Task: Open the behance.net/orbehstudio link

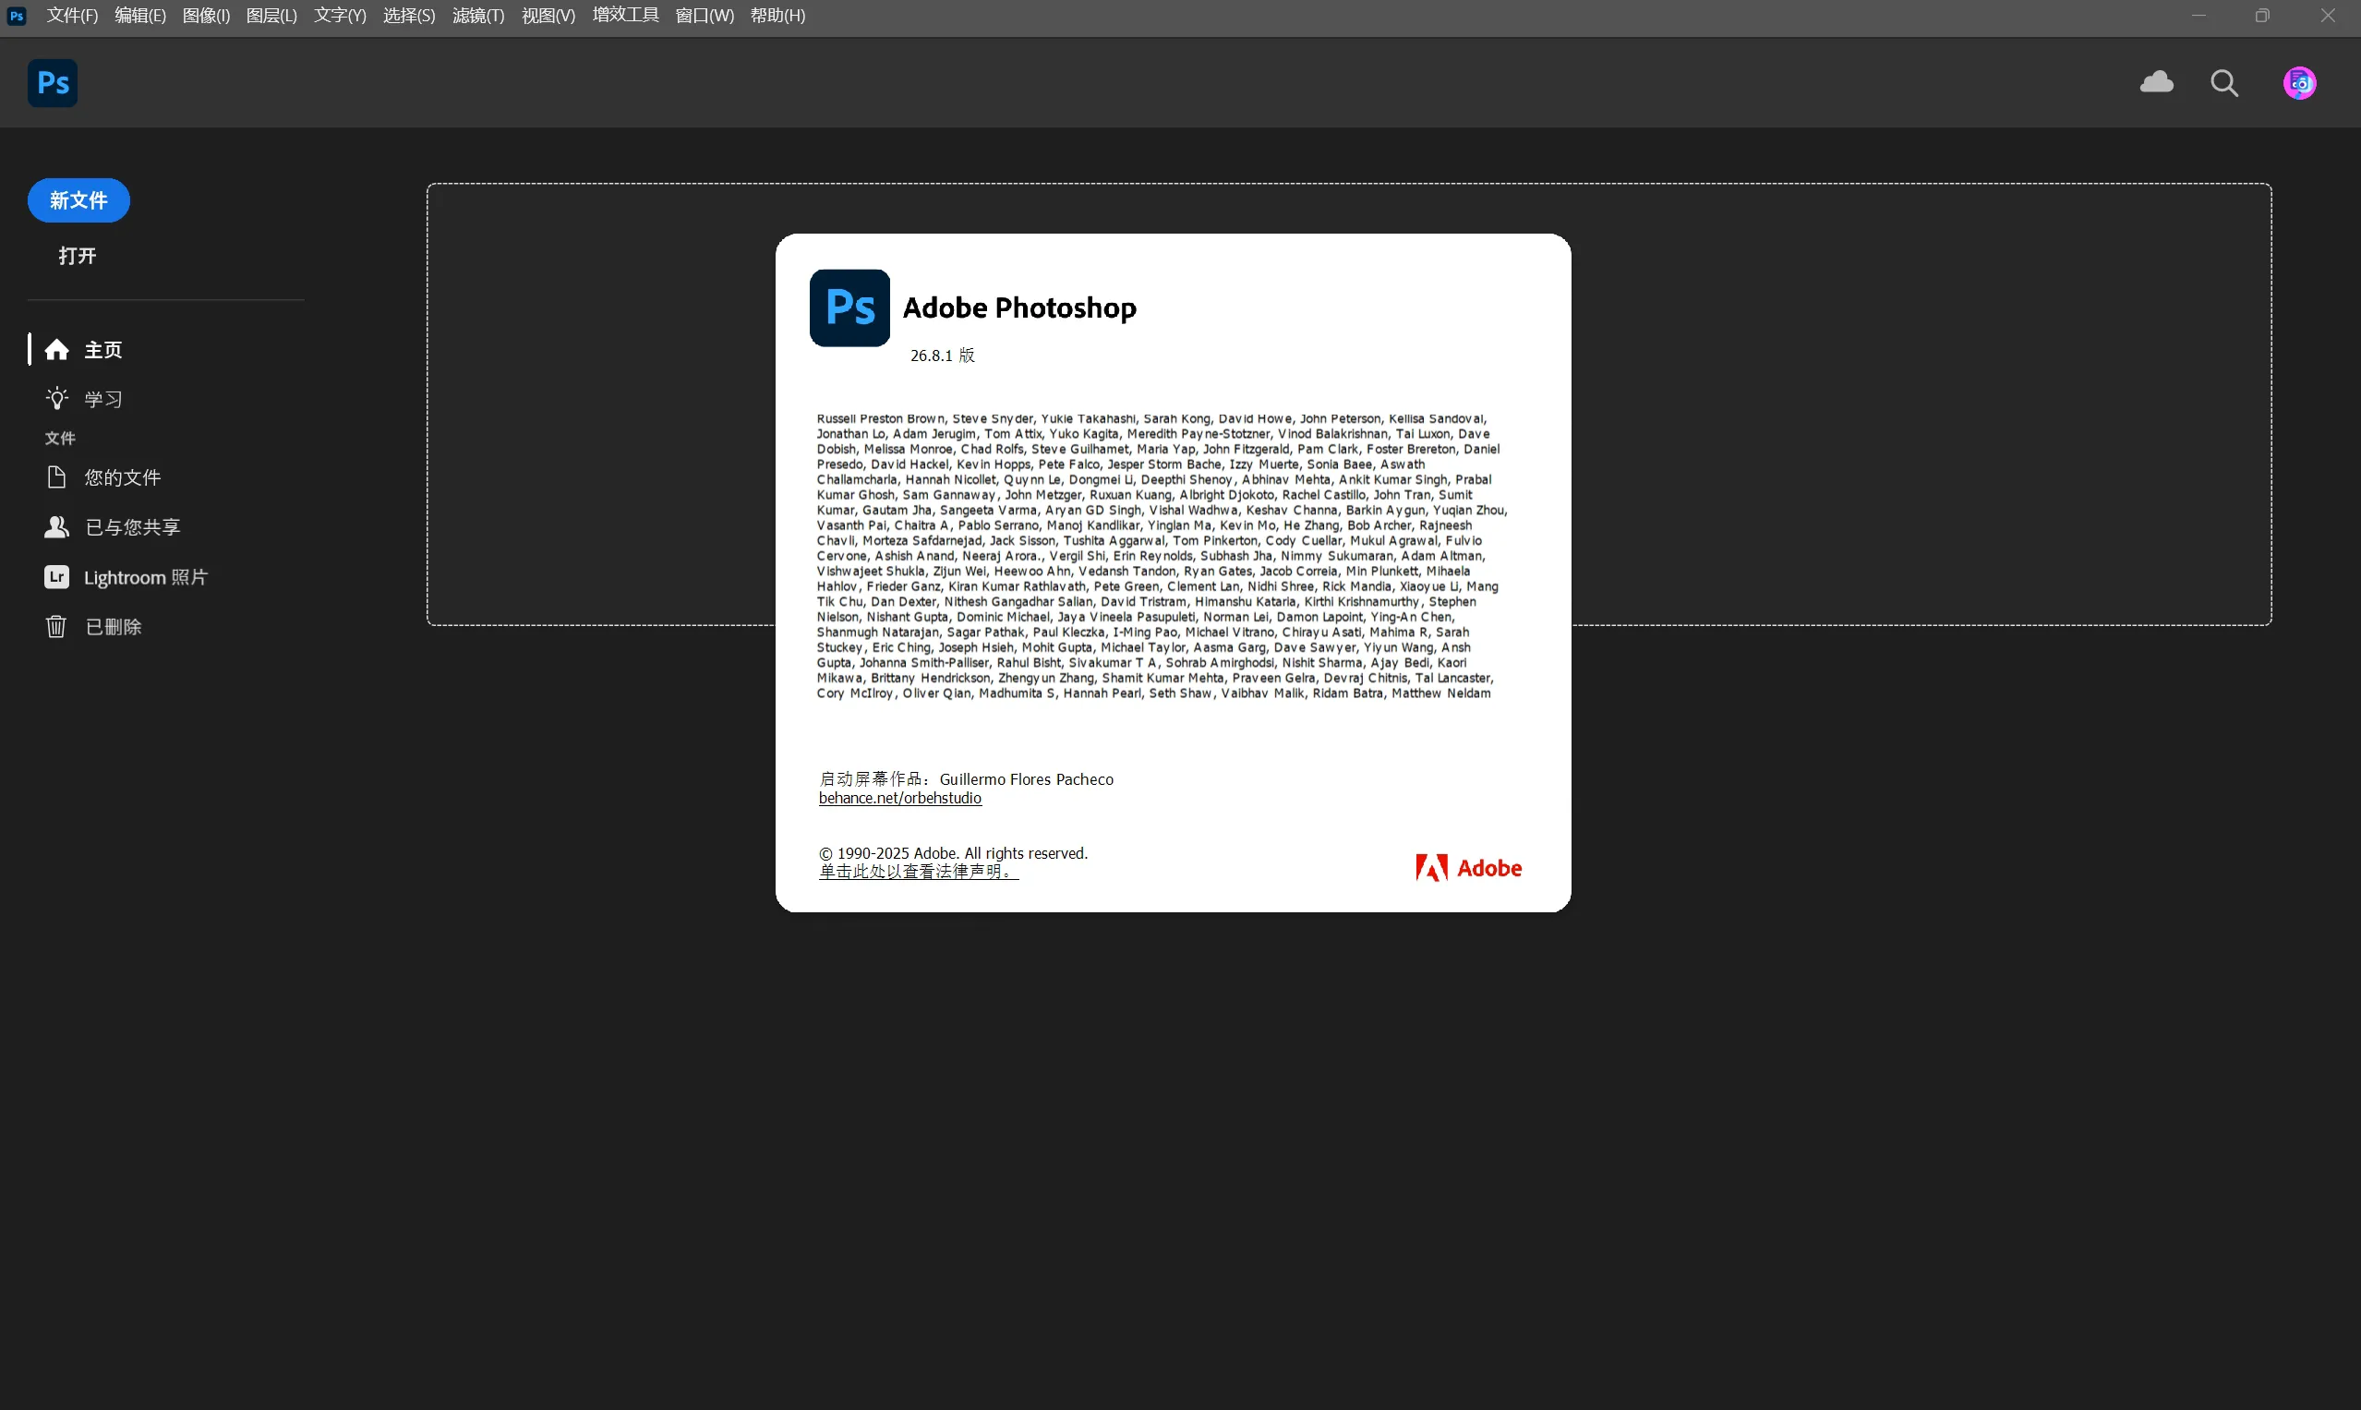Action: (x=899, y=798)
